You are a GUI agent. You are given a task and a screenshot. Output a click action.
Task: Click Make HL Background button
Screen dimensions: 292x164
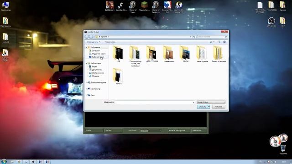pyautogui.click(x=179, y=131)
